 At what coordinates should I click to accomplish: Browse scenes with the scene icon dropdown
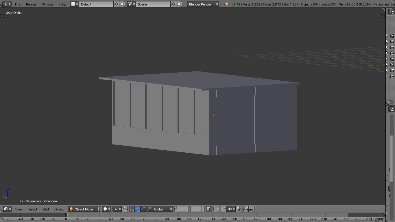[131, 4]
